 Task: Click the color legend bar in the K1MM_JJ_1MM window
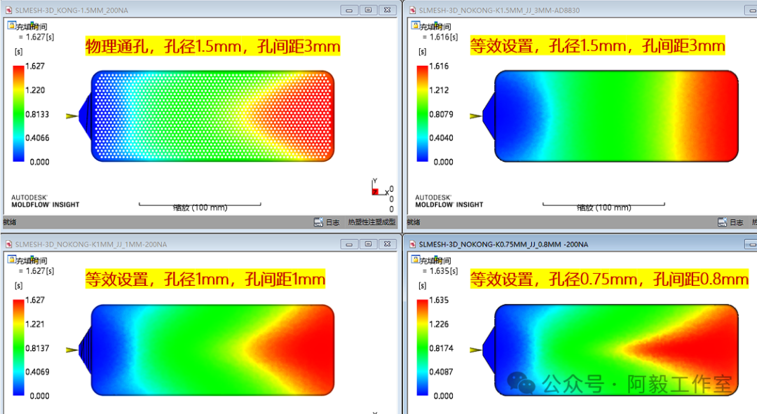click(x=18, y=347)
